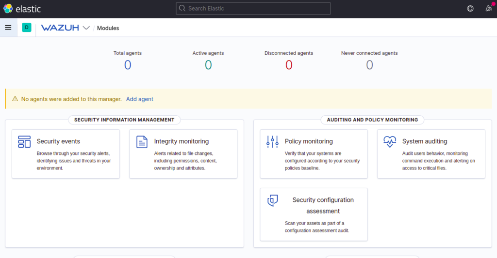Click 'No agents were added' message
Screen dimensions: 497x258
click(71, 99)
